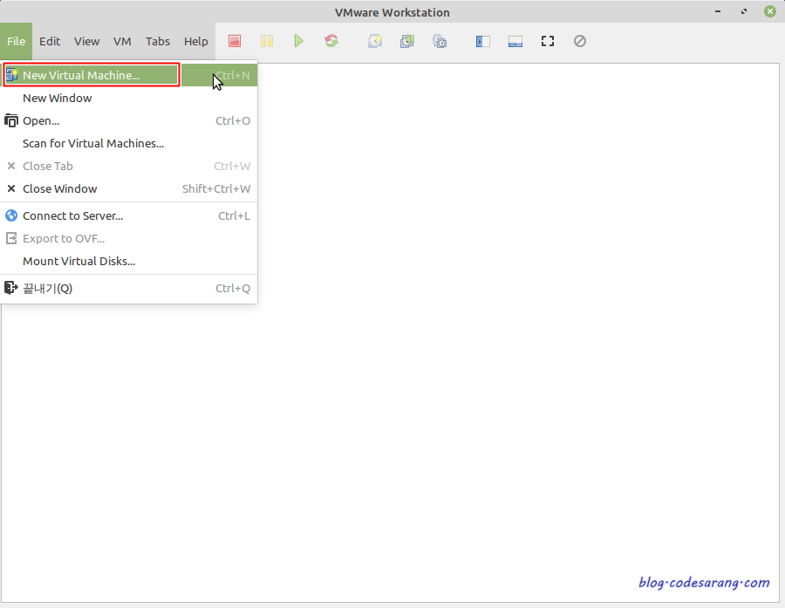785x608 pixels.
Task: Select New Window menu entry
Action: point(129,99)
